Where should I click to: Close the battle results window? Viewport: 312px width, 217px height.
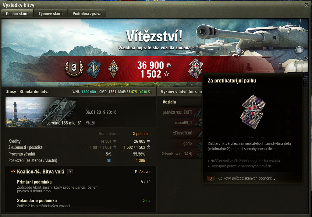point(307,5)
